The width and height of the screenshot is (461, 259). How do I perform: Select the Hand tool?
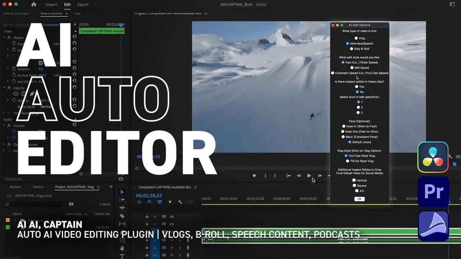122,248
